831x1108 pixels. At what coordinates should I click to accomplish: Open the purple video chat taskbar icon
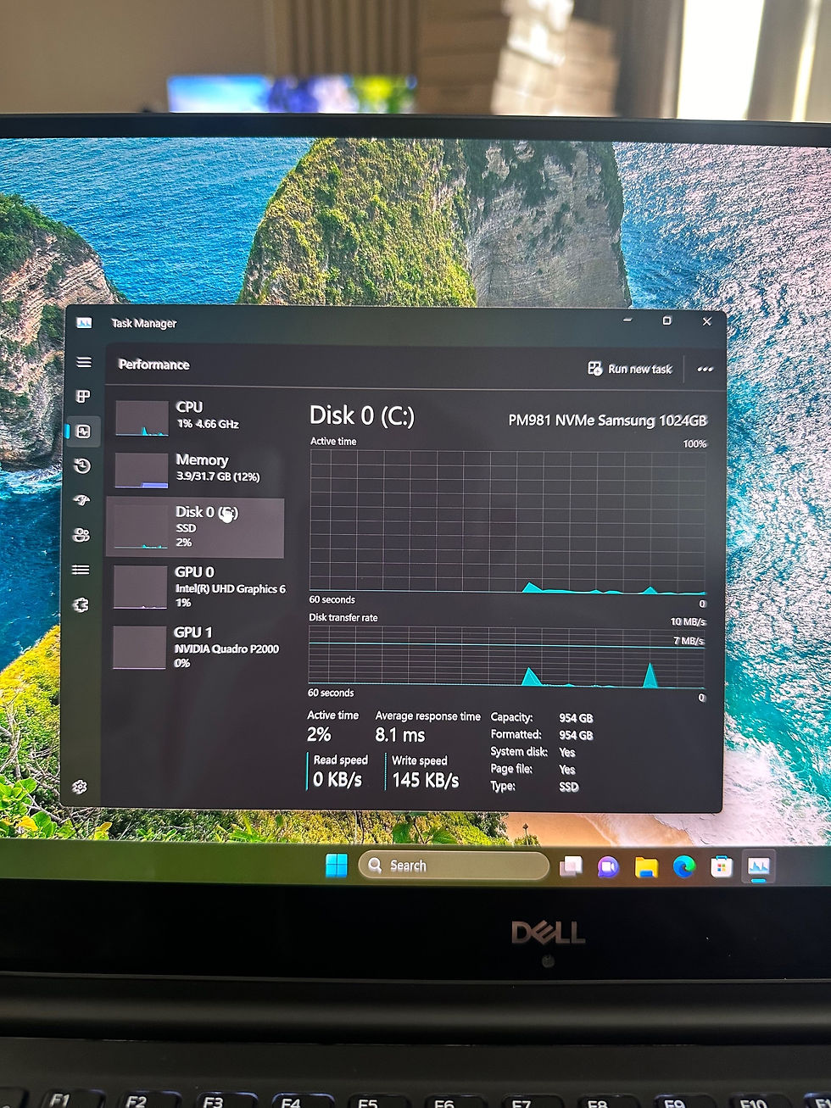(608, 866)
